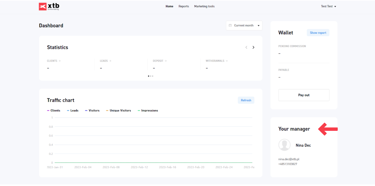Screen dimensions: 375x186
Task: Expand the Test Test user menu
Action: coord(328,6)
